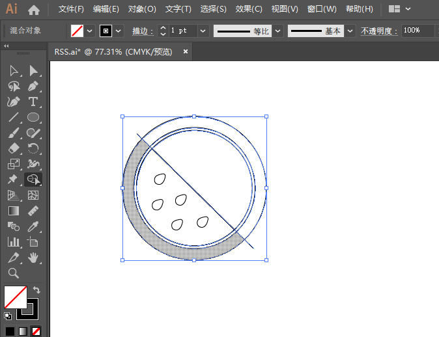Select the Type tool
The height and width of the screenshot is (337, 439).
[33, 101]
